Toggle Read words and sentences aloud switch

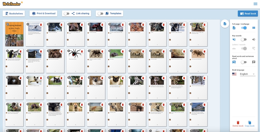point(244,62)
